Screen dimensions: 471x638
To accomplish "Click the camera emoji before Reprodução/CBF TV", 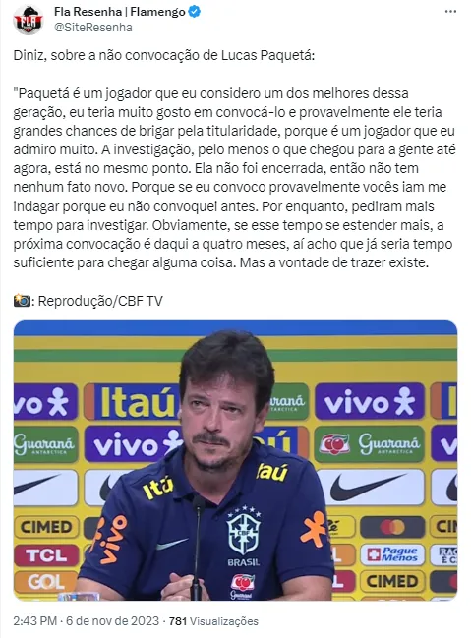I will point(22,301).
